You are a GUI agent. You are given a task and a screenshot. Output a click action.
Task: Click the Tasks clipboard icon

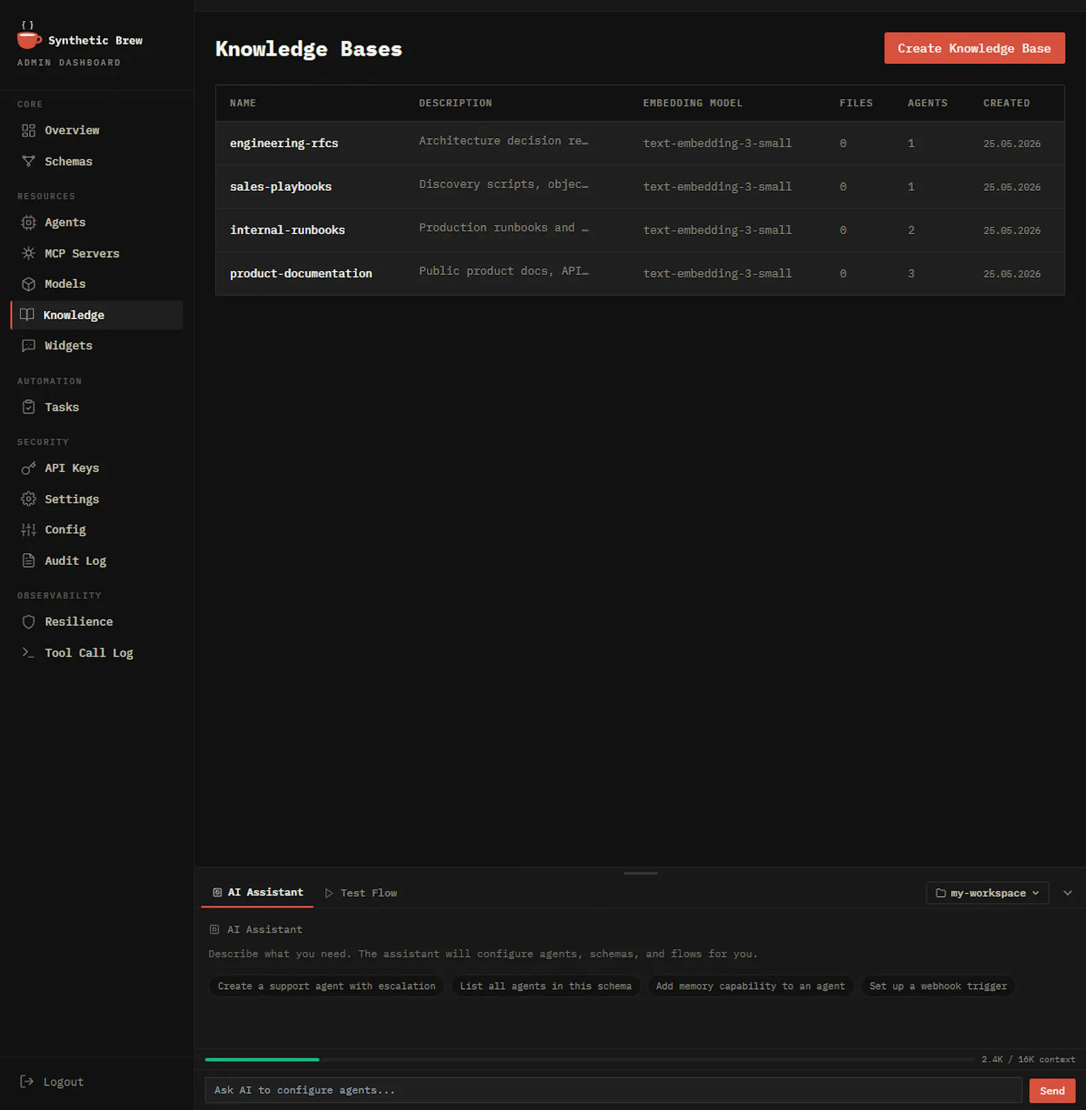29,407
